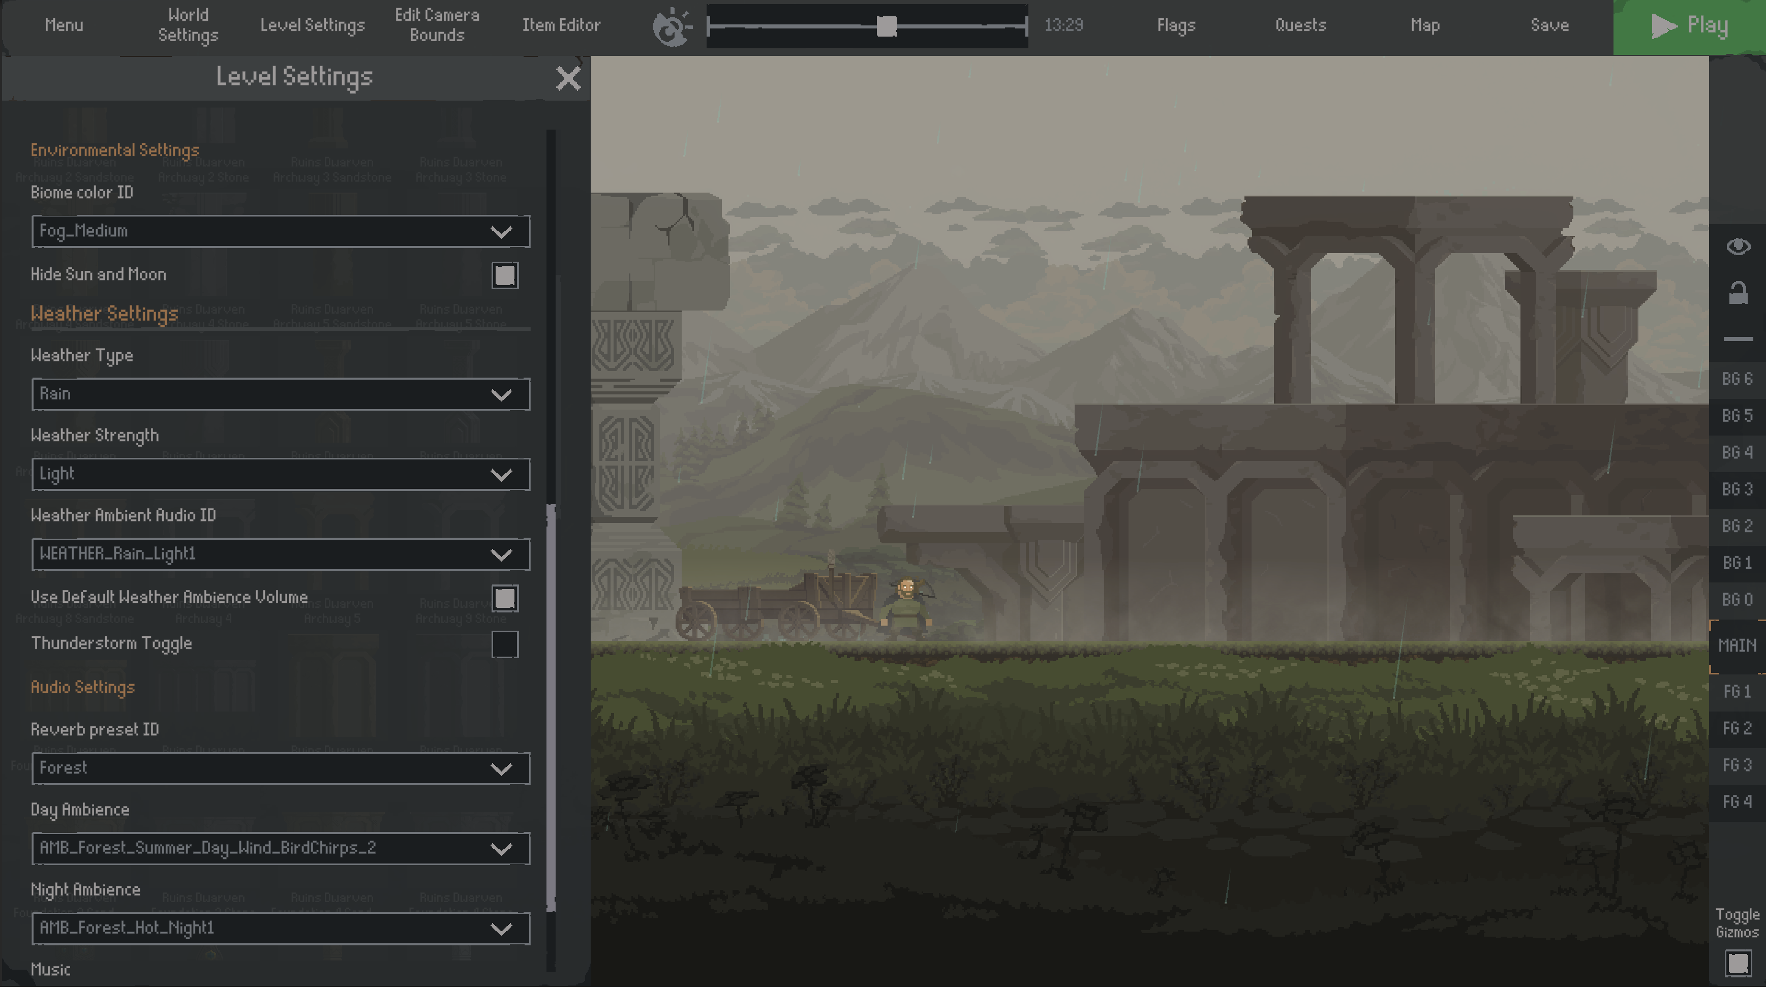Select the FG 1 layer
The height and width of the screenshot is (987, 1766).
point(1737,692)
